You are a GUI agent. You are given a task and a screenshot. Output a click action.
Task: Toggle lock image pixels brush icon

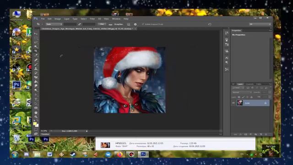(243, 97)
